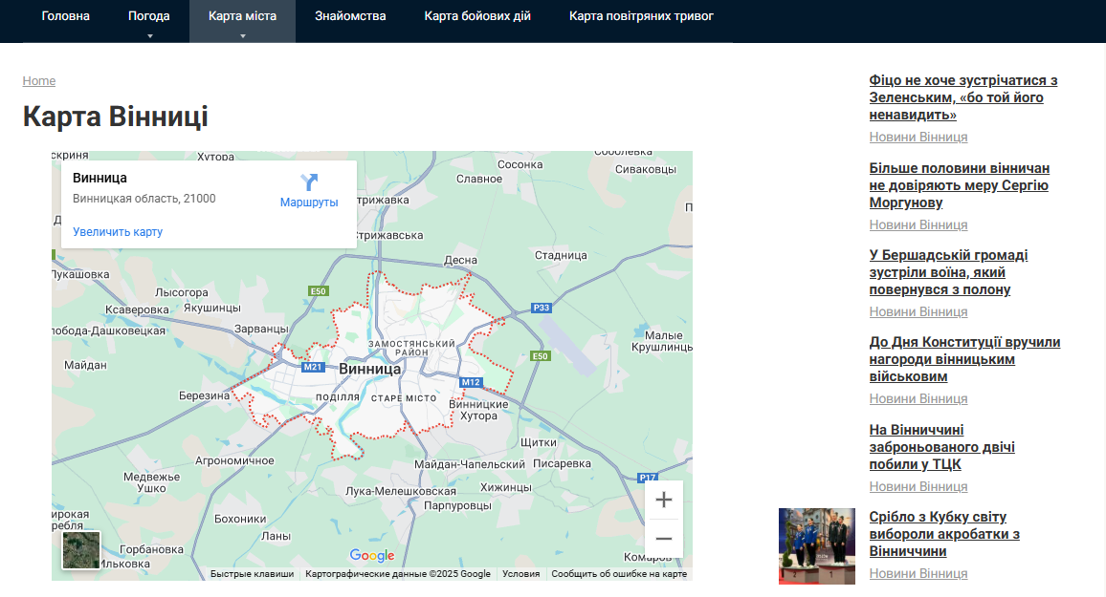Click Картографические данные ©2025 Google text
Viewport: 1106px width, 597px height.
(x=398, y=574)
